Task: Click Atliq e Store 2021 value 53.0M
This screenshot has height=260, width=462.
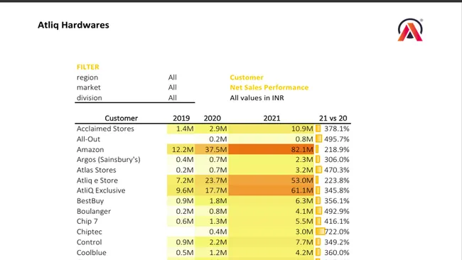Action: click(302, 180)
